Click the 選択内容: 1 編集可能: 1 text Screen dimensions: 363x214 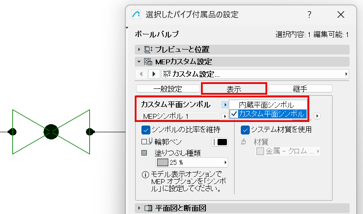click(x=312, y=35)
